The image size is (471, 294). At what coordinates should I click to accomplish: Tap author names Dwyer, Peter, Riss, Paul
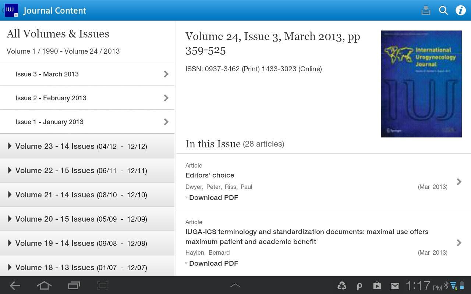pyautogui.click(x=219, y=187)
